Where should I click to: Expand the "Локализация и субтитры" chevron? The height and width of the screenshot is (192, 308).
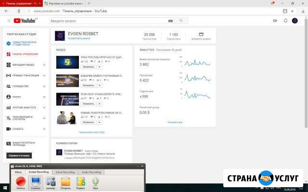pos(44,118)
